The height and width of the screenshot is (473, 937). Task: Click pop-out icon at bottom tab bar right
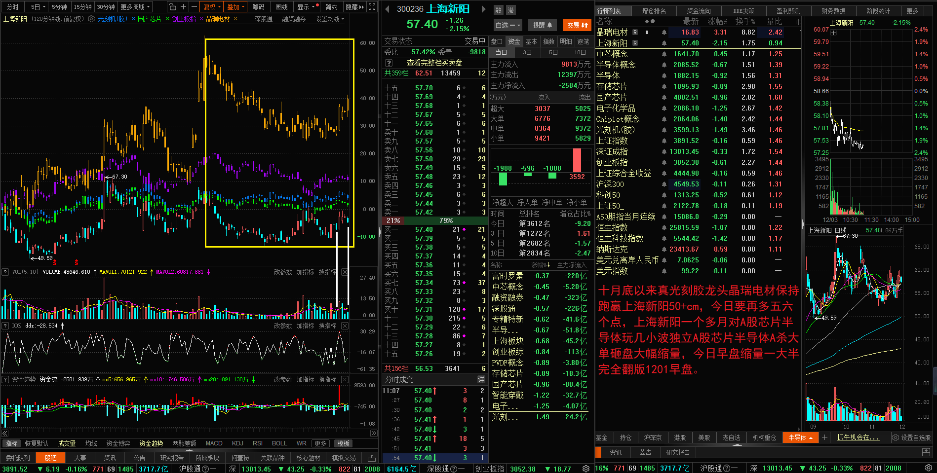click(x=372, y=458)
